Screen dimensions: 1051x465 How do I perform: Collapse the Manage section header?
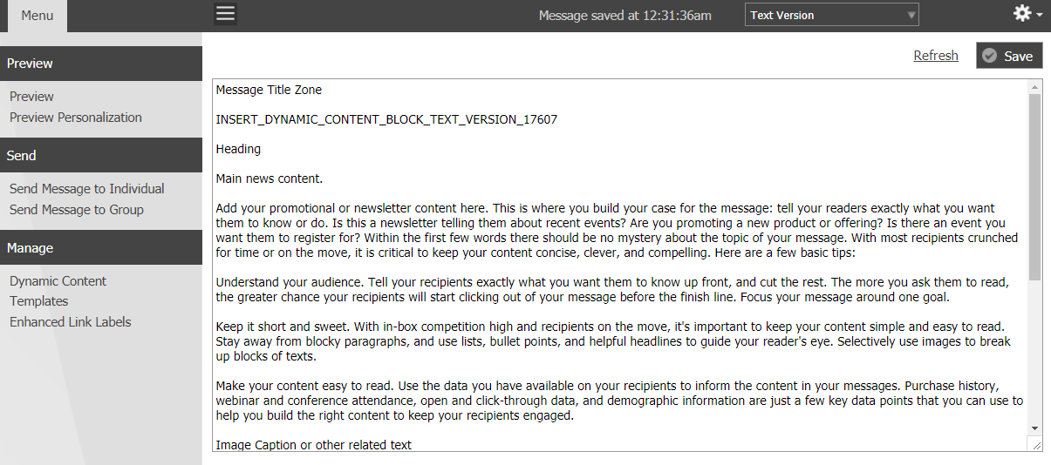[x=101, y=248]
